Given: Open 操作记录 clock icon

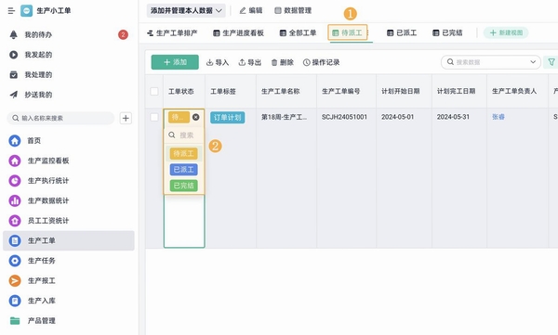Looking at the screenshot, I should pos(306,62).
